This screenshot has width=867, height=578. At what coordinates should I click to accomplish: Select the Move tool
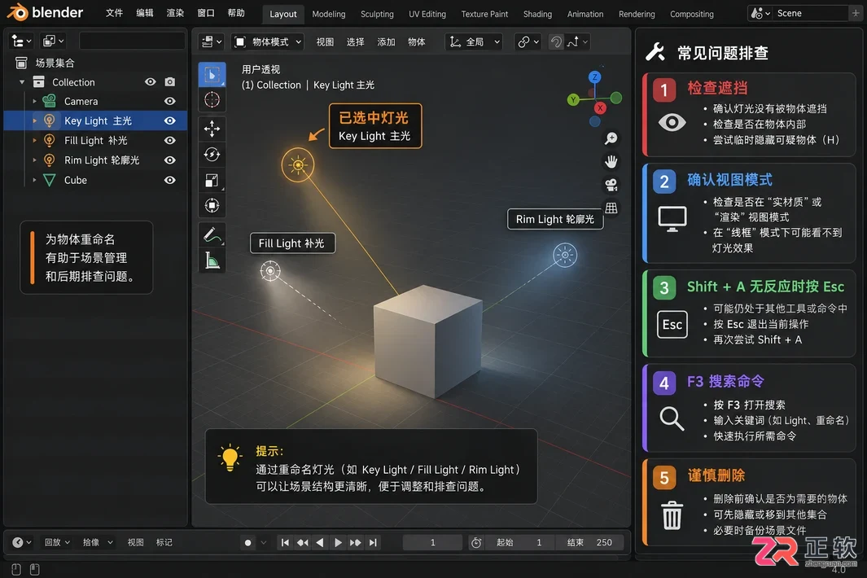[212, 129]
